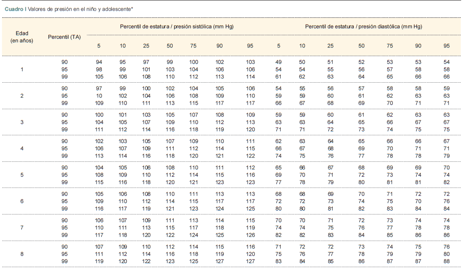Select the "Edad (en años)" column header
Image resolution: width=462 pixels, height=268 pixels.
22,37
